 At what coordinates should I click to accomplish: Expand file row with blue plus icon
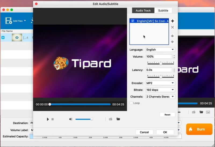coord(3,38)
